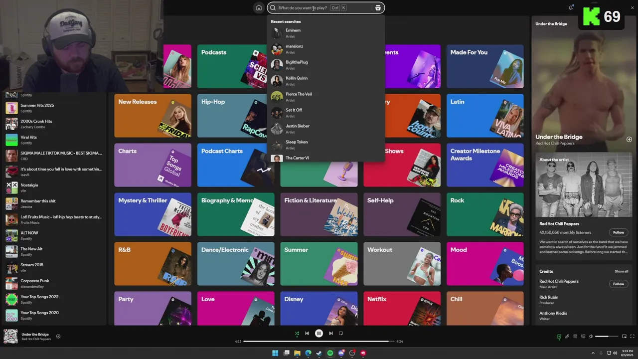The height and width of the screenshot is (359, 638).
Task: Open Browse icon inside search bar
Action: click(x=378, y=7)
